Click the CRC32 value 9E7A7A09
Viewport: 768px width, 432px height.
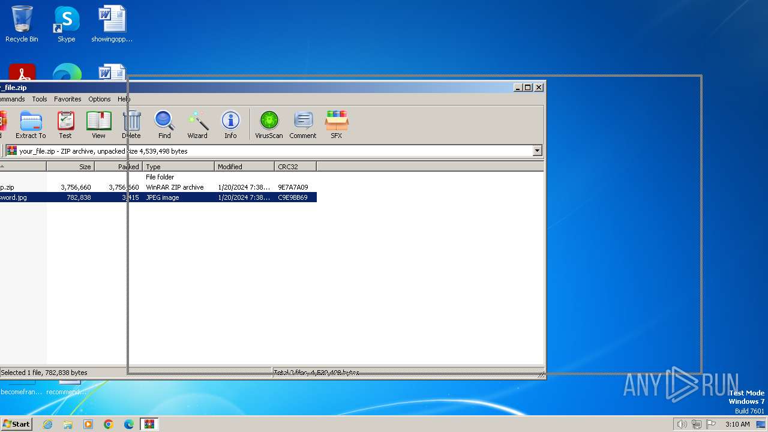[293, 187]
